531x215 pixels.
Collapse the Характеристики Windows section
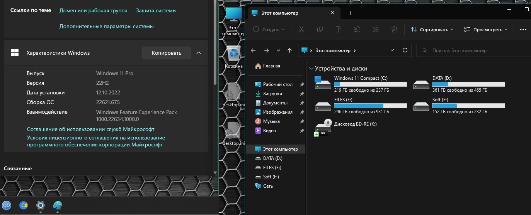pyautogui.click(x=199, y=53)
